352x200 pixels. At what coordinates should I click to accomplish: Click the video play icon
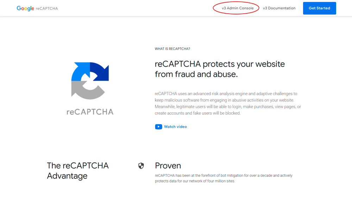(x=158, y=127)
